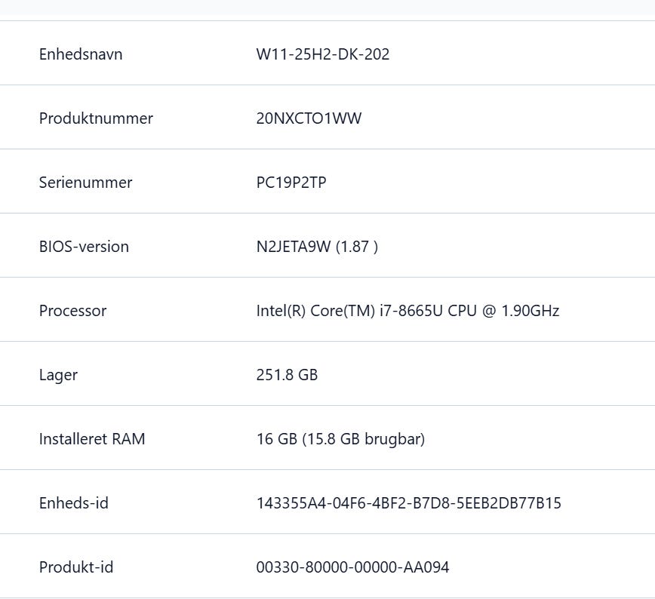Viewport: 655px width, 599px height.
Task: Click the Produkt-id label
Action: (76, 567)
